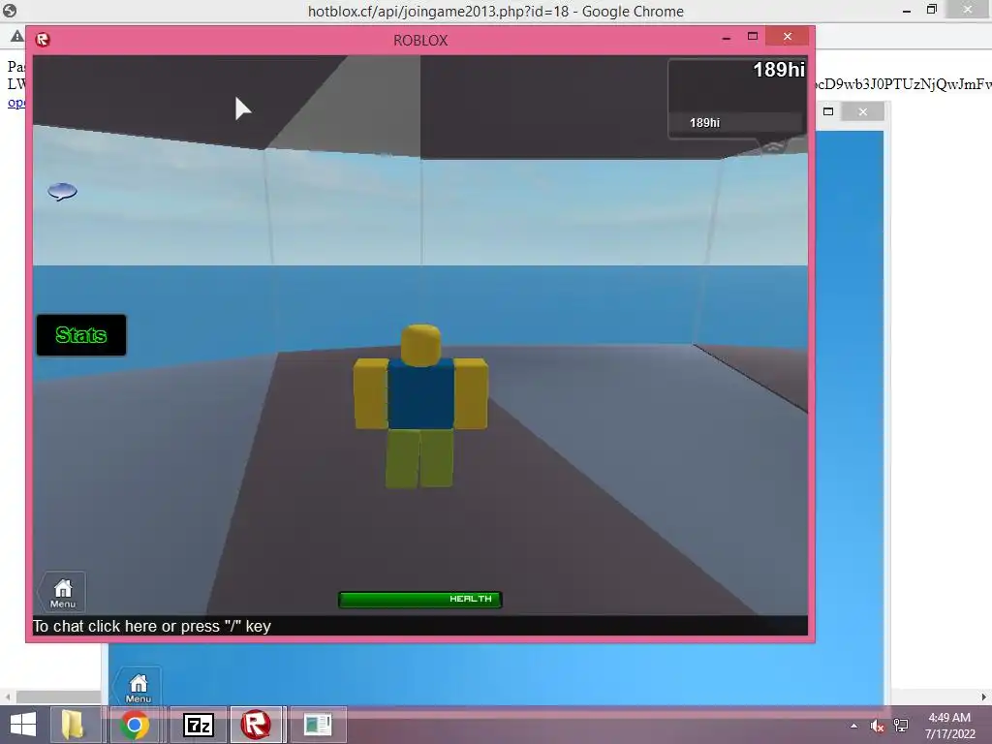The width and height of the screenshot is (992, 744).
Task: Click horizontal scrollbar right arrow in Chrome
Action: click(x=984, y=697)
